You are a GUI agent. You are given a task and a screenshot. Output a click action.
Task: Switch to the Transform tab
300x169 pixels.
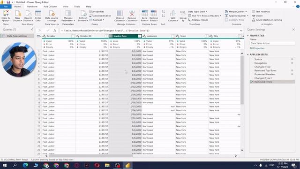(x=32, y=7)
